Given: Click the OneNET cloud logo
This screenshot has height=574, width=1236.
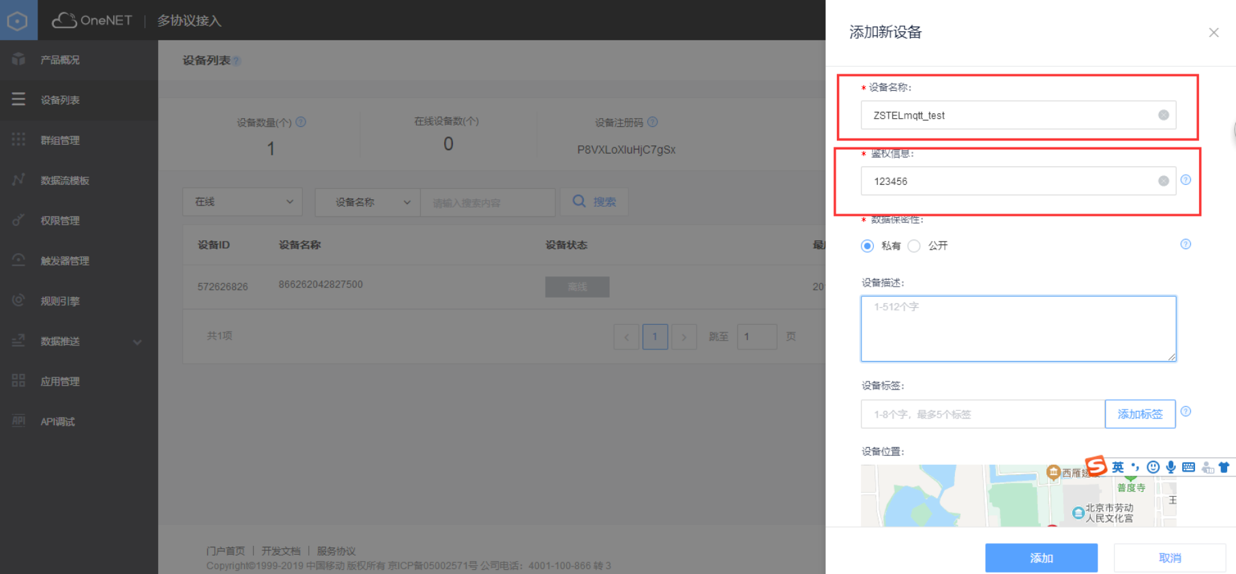Looking at the screenshot, I should click(91, 20).
